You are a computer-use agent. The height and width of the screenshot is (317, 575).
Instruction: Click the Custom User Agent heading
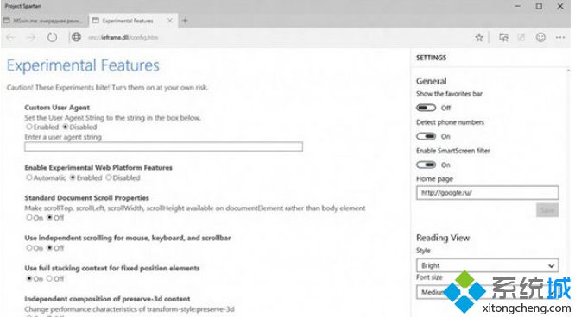tap(57, 108)
